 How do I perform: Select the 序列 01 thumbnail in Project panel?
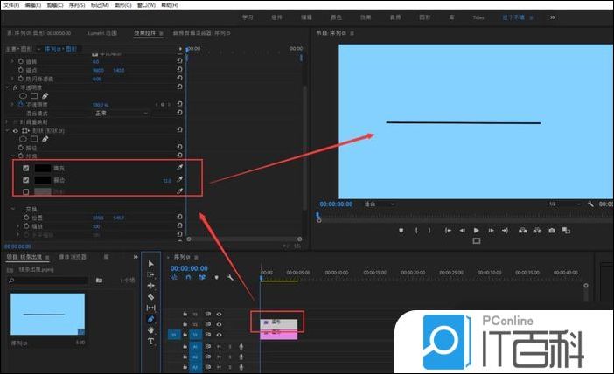pos(47,314)
